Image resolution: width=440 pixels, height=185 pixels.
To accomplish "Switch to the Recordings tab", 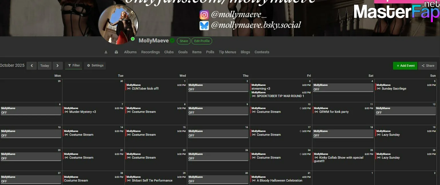I will [150, 52].
